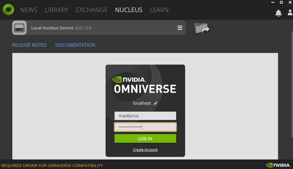This screenshot has width=293, height=169.
Task: Open the DOCUMENTATION link
Action: pyautogui.click(x=75, y=45)
